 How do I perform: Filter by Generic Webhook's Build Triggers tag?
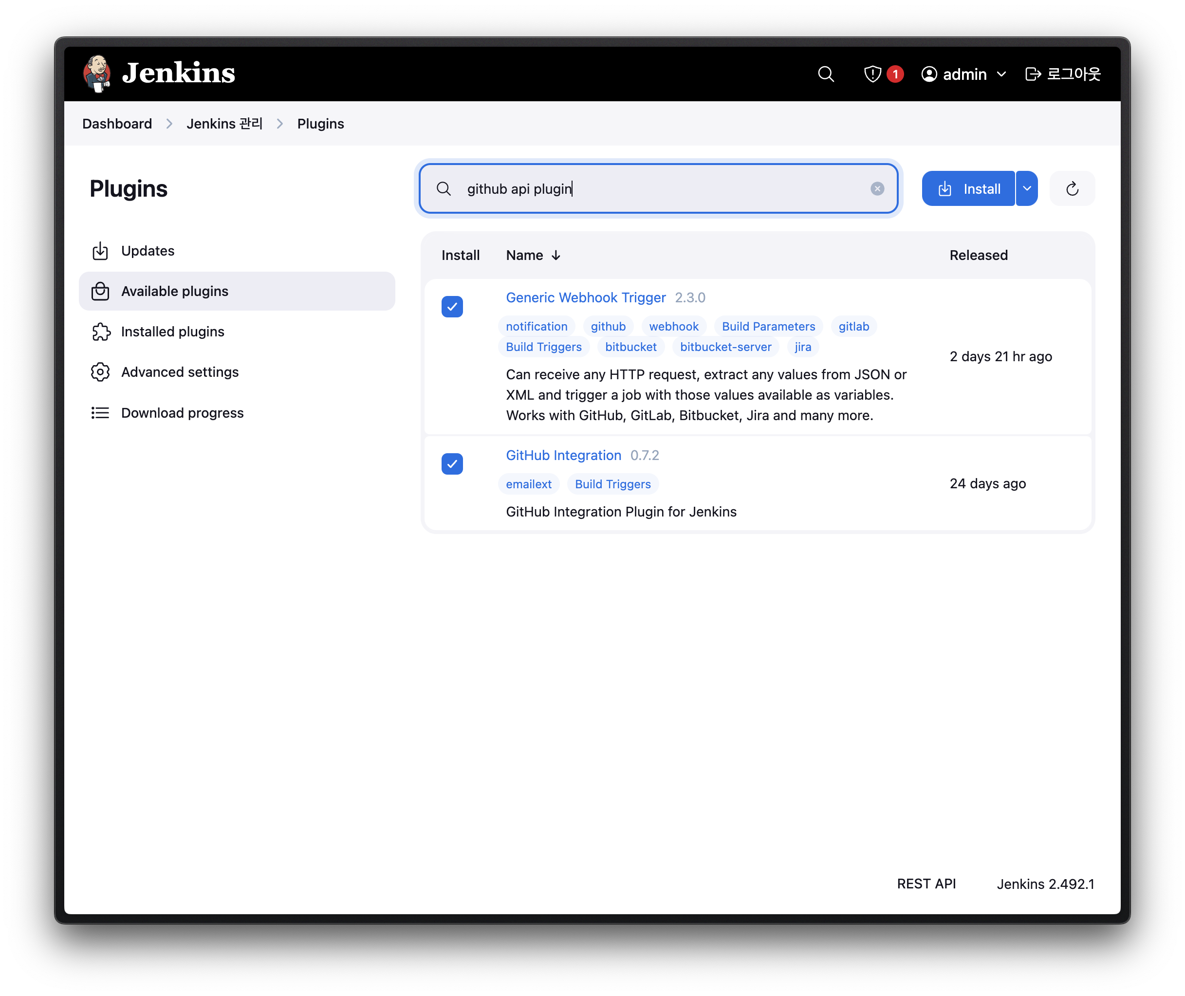[x=544, y=347]
